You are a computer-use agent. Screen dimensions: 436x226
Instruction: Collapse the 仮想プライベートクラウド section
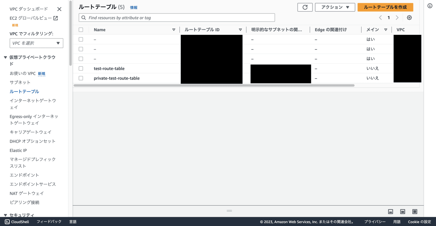coord(5,57)
